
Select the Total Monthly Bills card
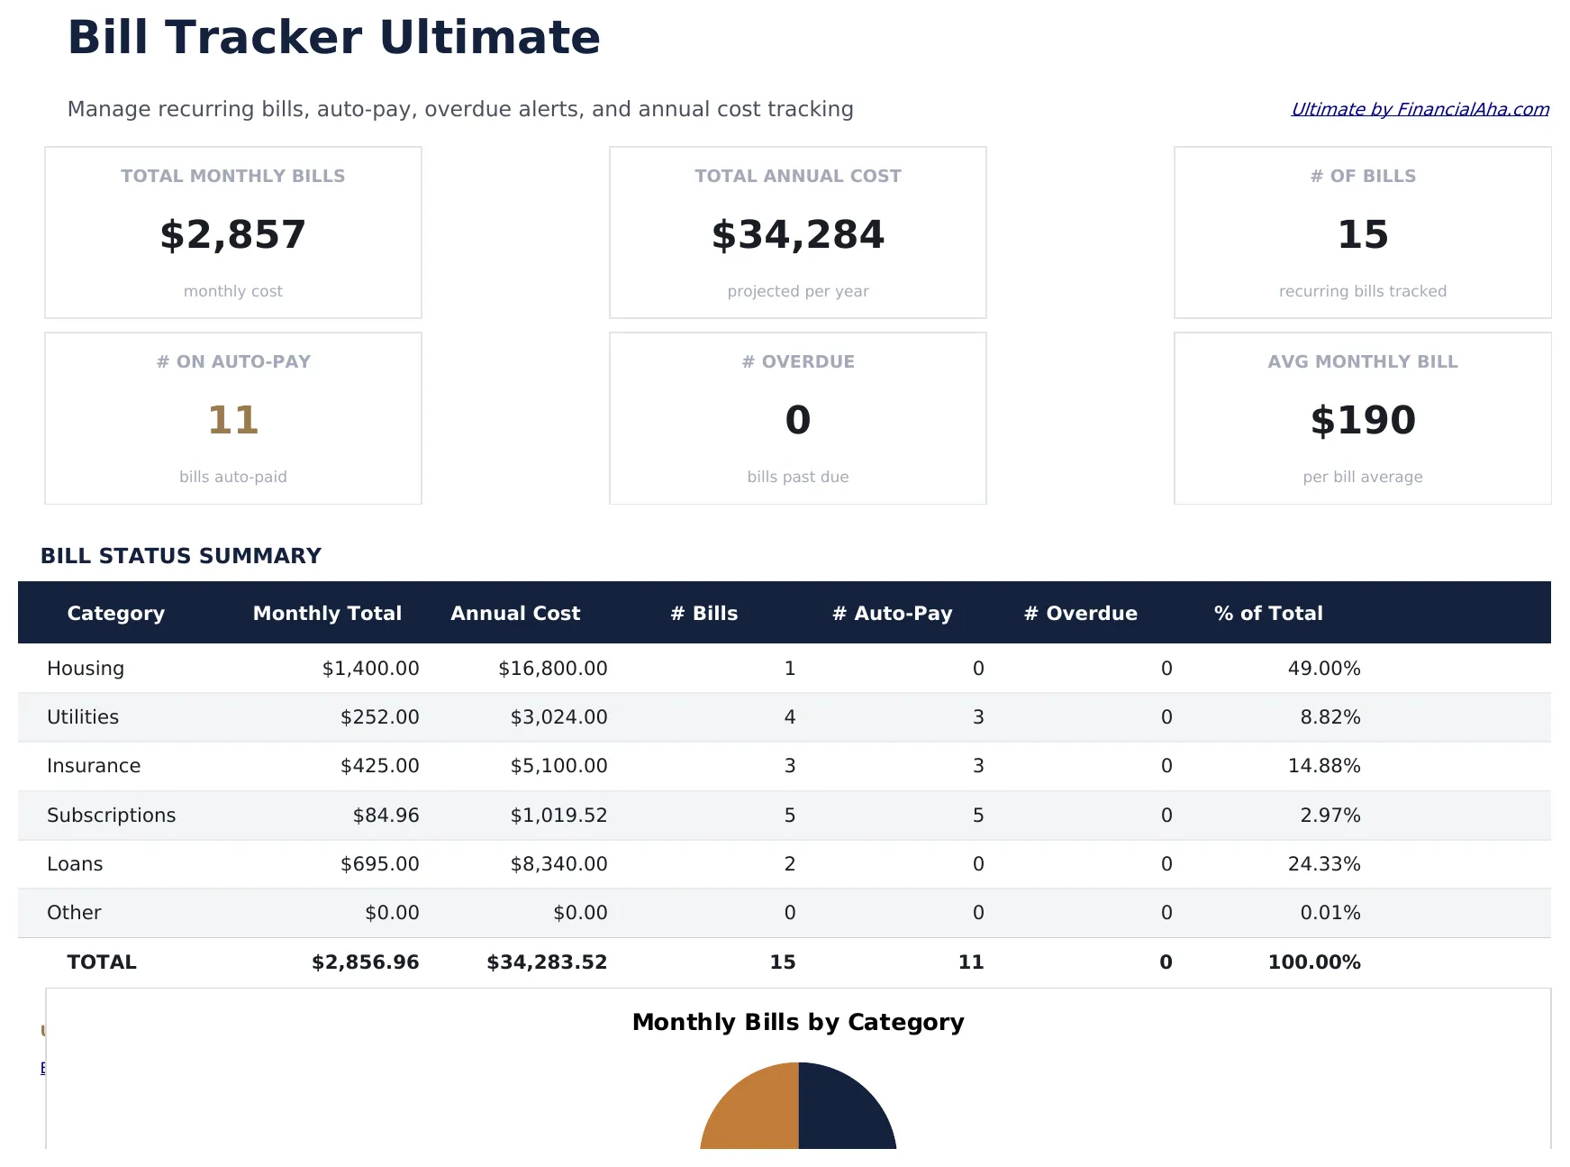tap(232, 232)
